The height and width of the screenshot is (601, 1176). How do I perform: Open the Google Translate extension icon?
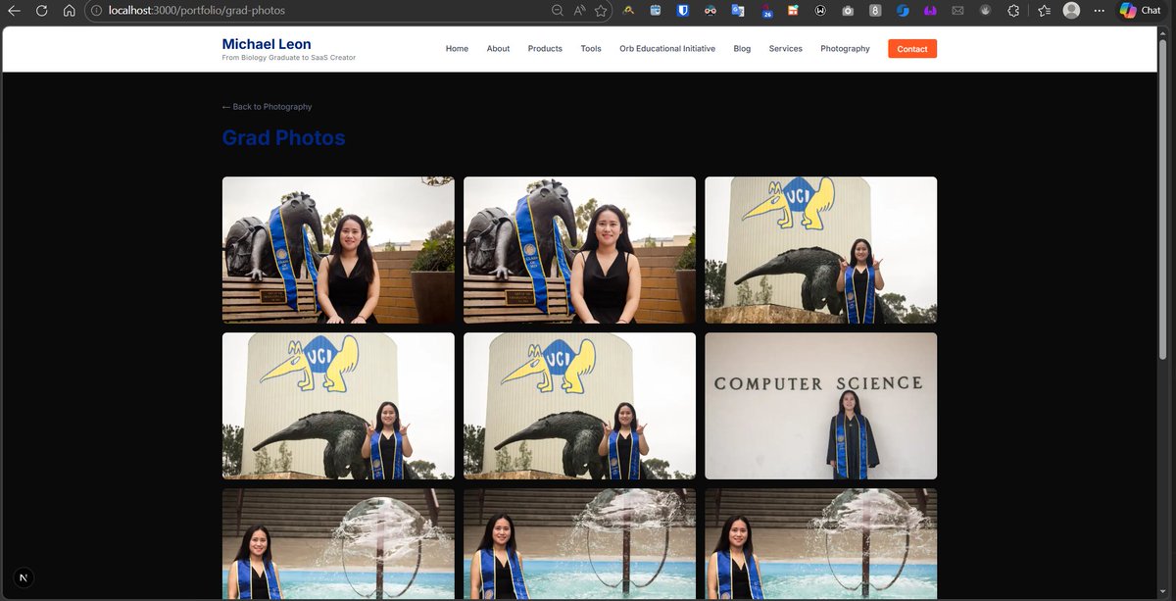738,11
